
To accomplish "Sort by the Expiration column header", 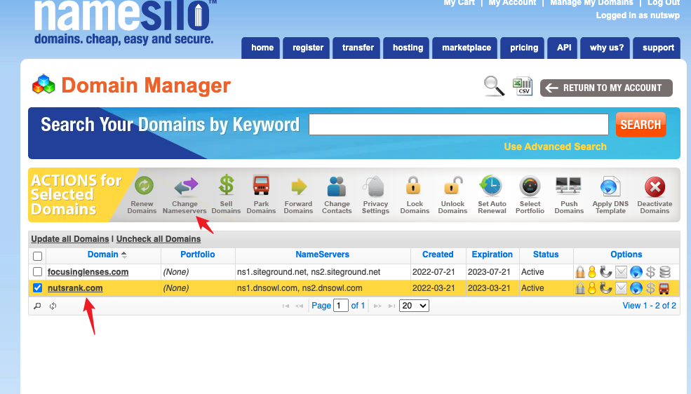I will 492,254.
